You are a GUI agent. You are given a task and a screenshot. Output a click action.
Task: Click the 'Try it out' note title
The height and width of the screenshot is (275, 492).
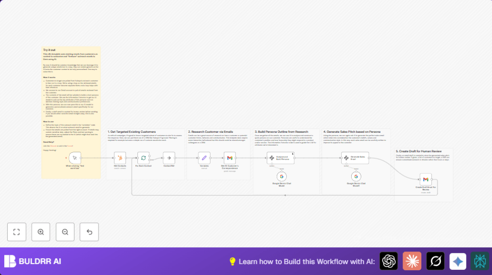pos(49,50)
